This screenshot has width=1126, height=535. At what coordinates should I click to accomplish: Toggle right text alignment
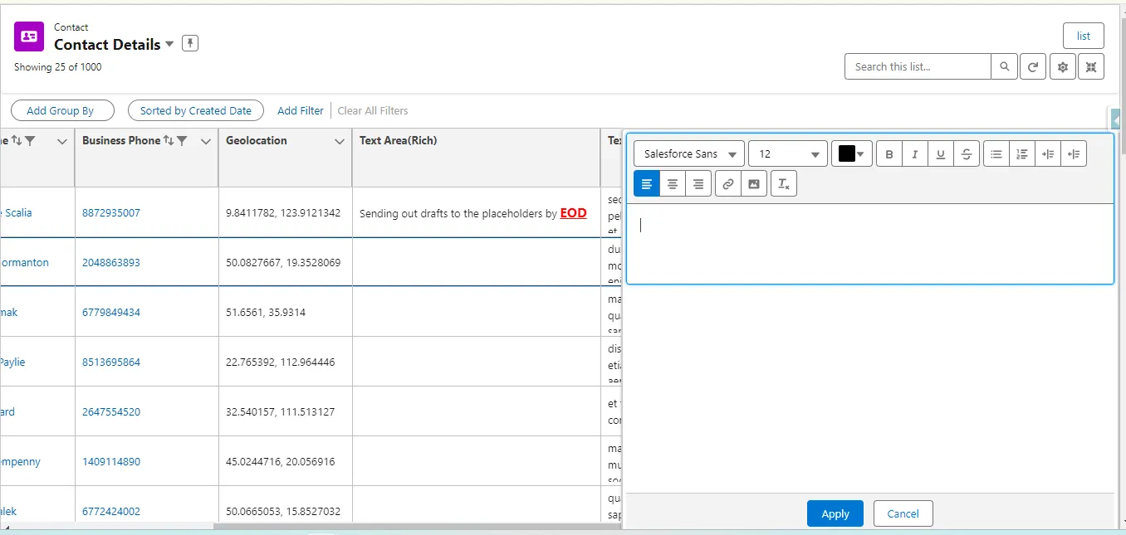coord(698,183)
